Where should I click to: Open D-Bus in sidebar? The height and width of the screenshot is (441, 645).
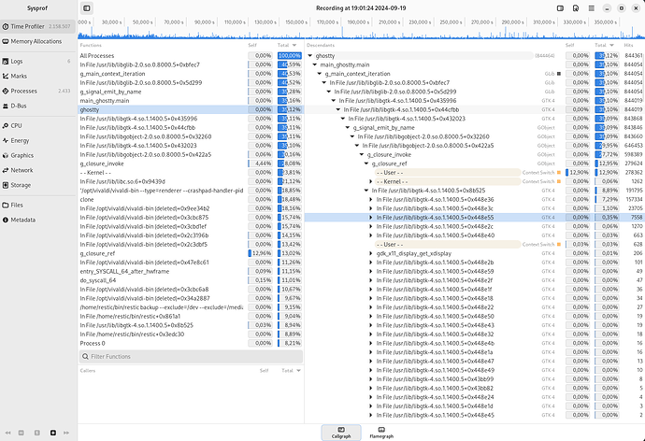37,106
